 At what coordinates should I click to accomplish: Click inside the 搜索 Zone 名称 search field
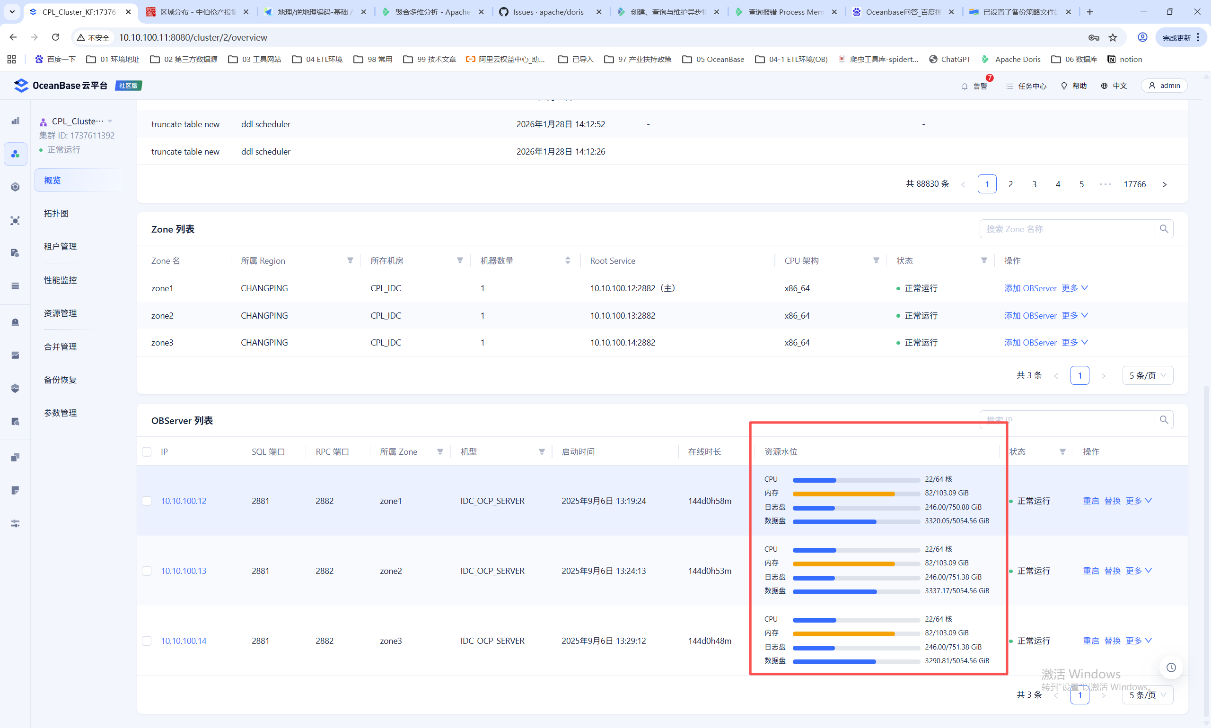[x=1065, y=229]
